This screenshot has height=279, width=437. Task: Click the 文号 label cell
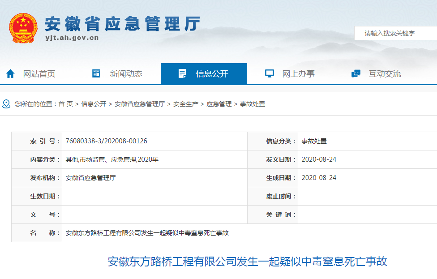point(37,215)
